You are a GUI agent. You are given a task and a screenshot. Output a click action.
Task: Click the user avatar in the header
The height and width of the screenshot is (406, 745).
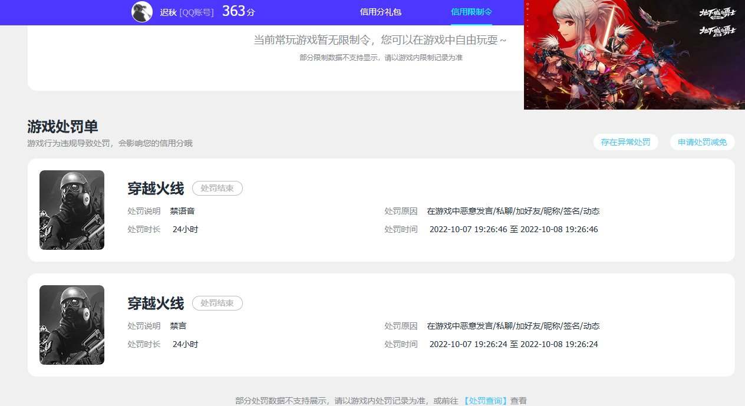[142, 12]
